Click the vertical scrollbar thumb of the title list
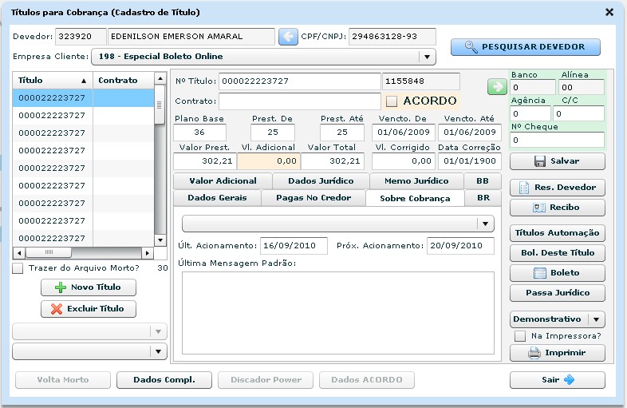The width and height of the screenshot is (627, 408). tap(160, 105)
